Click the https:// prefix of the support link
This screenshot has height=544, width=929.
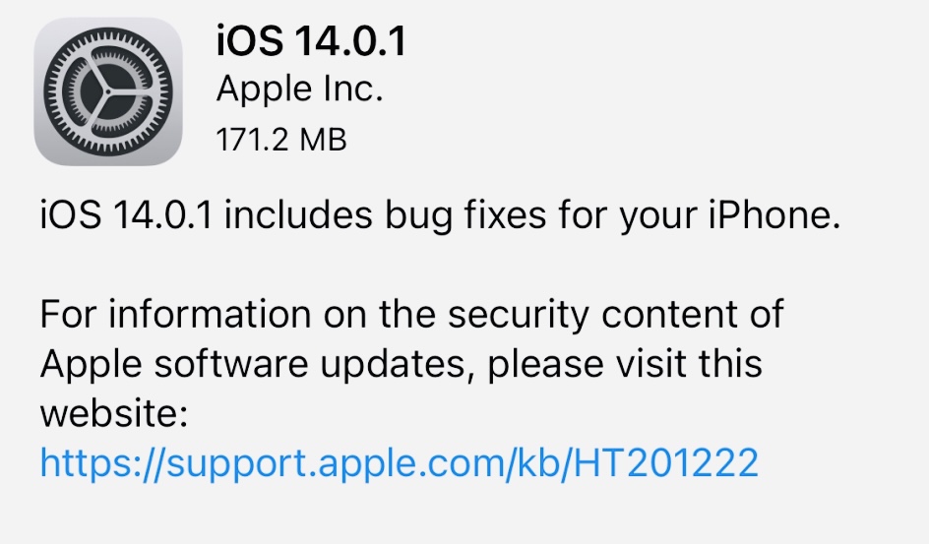pyautogui.click(x=102, y=463)
